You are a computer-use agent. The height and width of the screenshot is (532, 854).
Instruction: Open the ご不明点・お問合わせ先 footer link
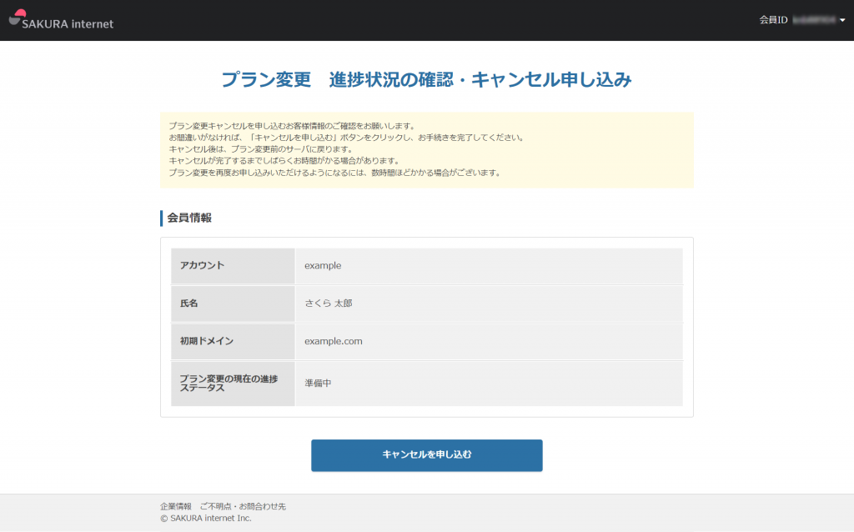pos(243,506)
